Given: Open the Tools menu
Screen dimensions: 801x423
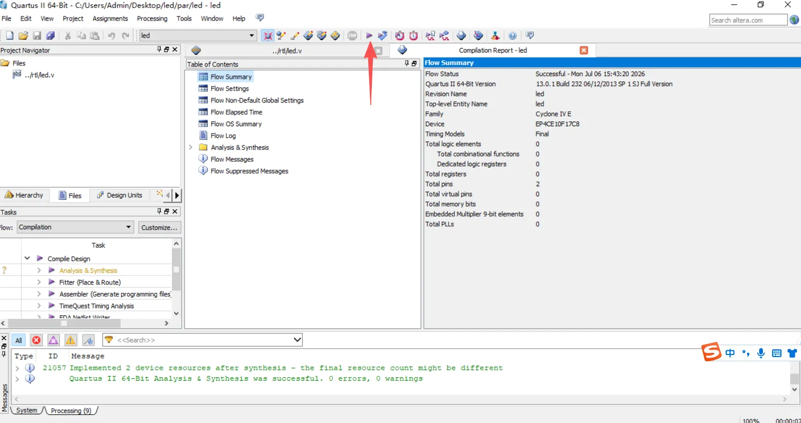Looking at the screenshot, I should click(184, 19).
